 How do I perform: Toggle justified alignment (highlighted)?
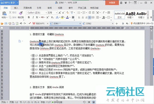pyautogui.click(x=90, y=17)
